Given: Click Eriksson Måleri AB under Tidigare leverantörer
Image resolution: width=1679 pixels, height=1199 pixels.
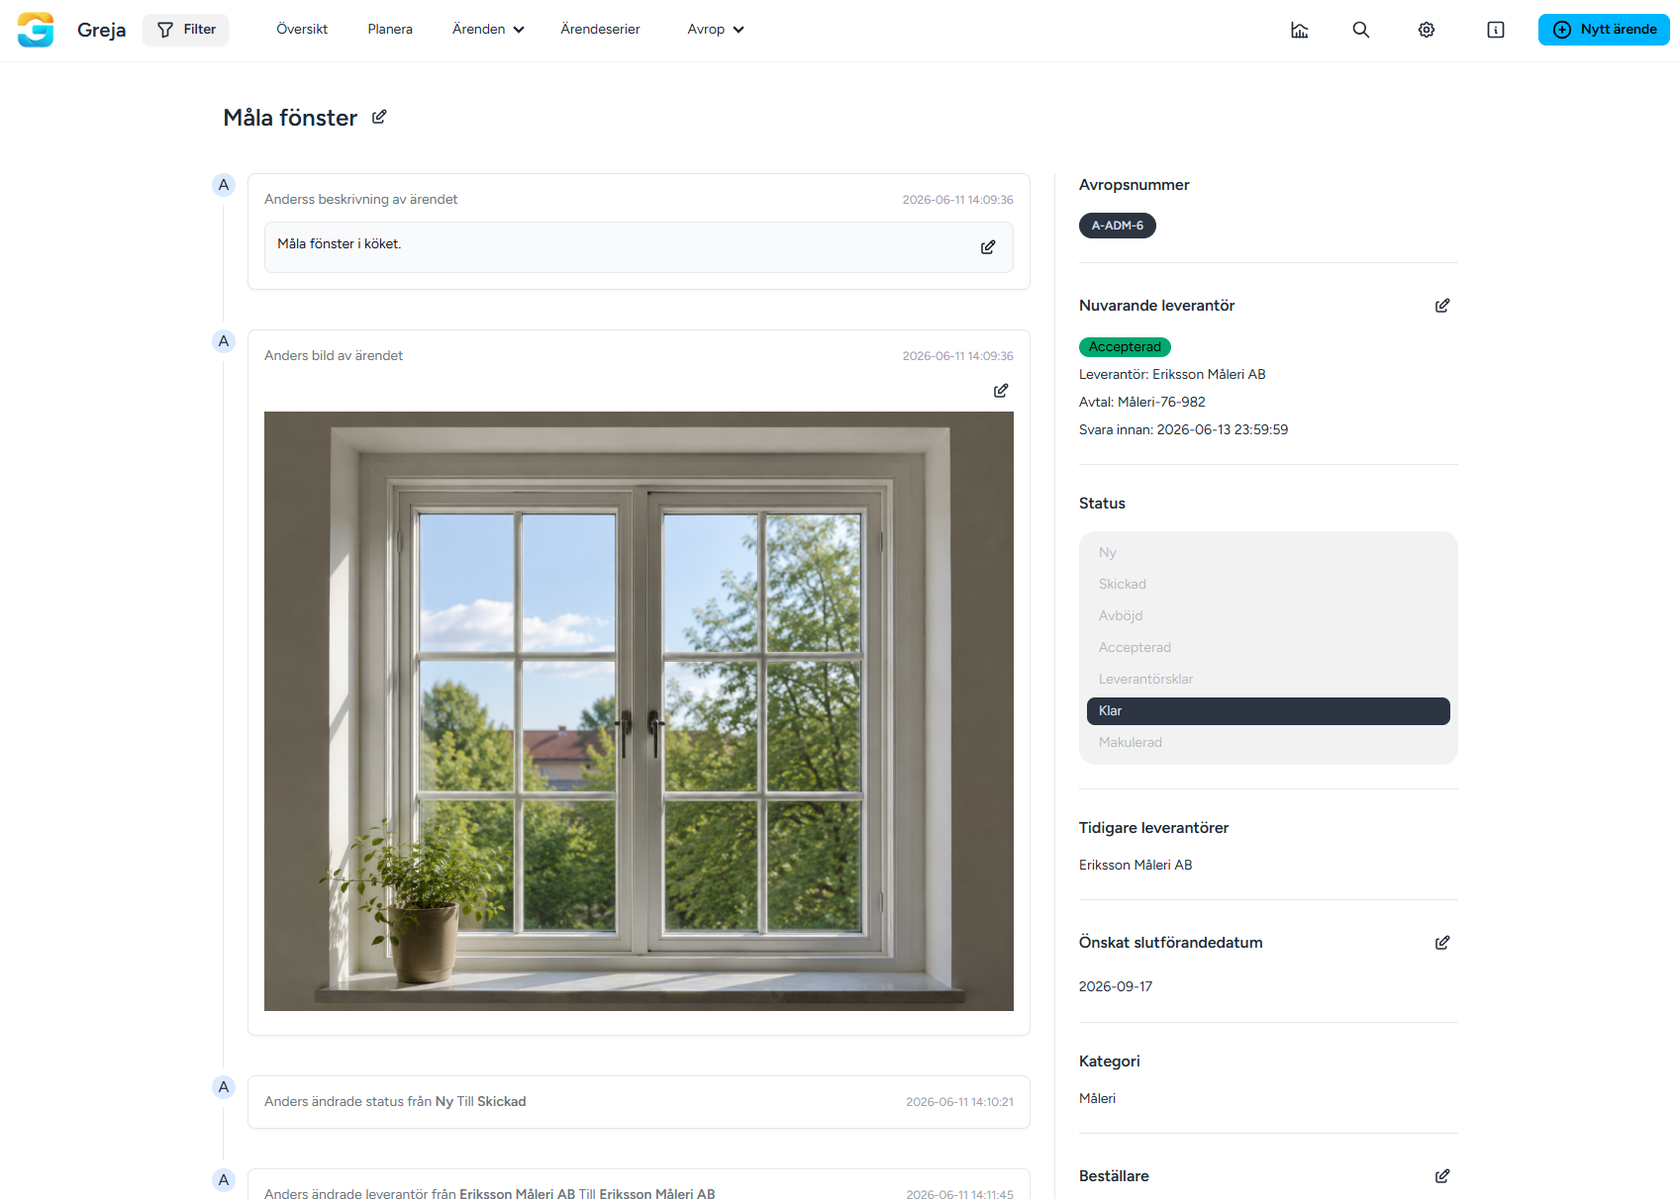Looking at the screenshot, I should tap(1136, 865).
